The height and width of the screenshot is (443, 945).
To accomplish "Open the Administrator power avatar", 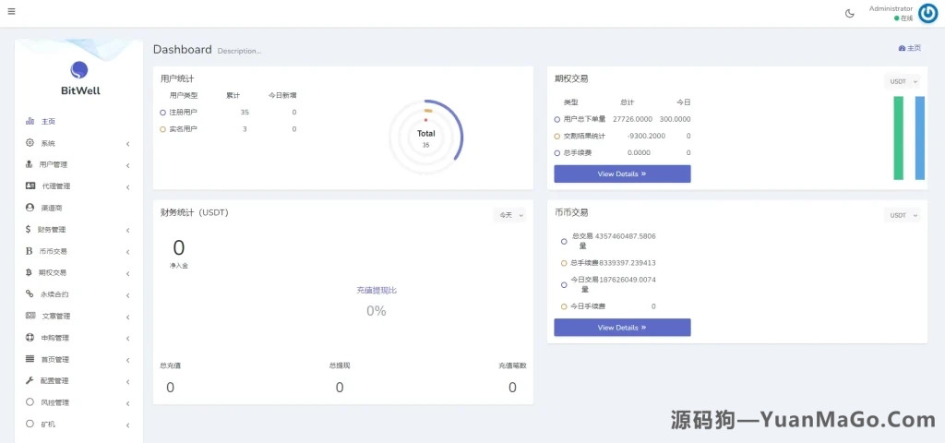I will [928, 13].
